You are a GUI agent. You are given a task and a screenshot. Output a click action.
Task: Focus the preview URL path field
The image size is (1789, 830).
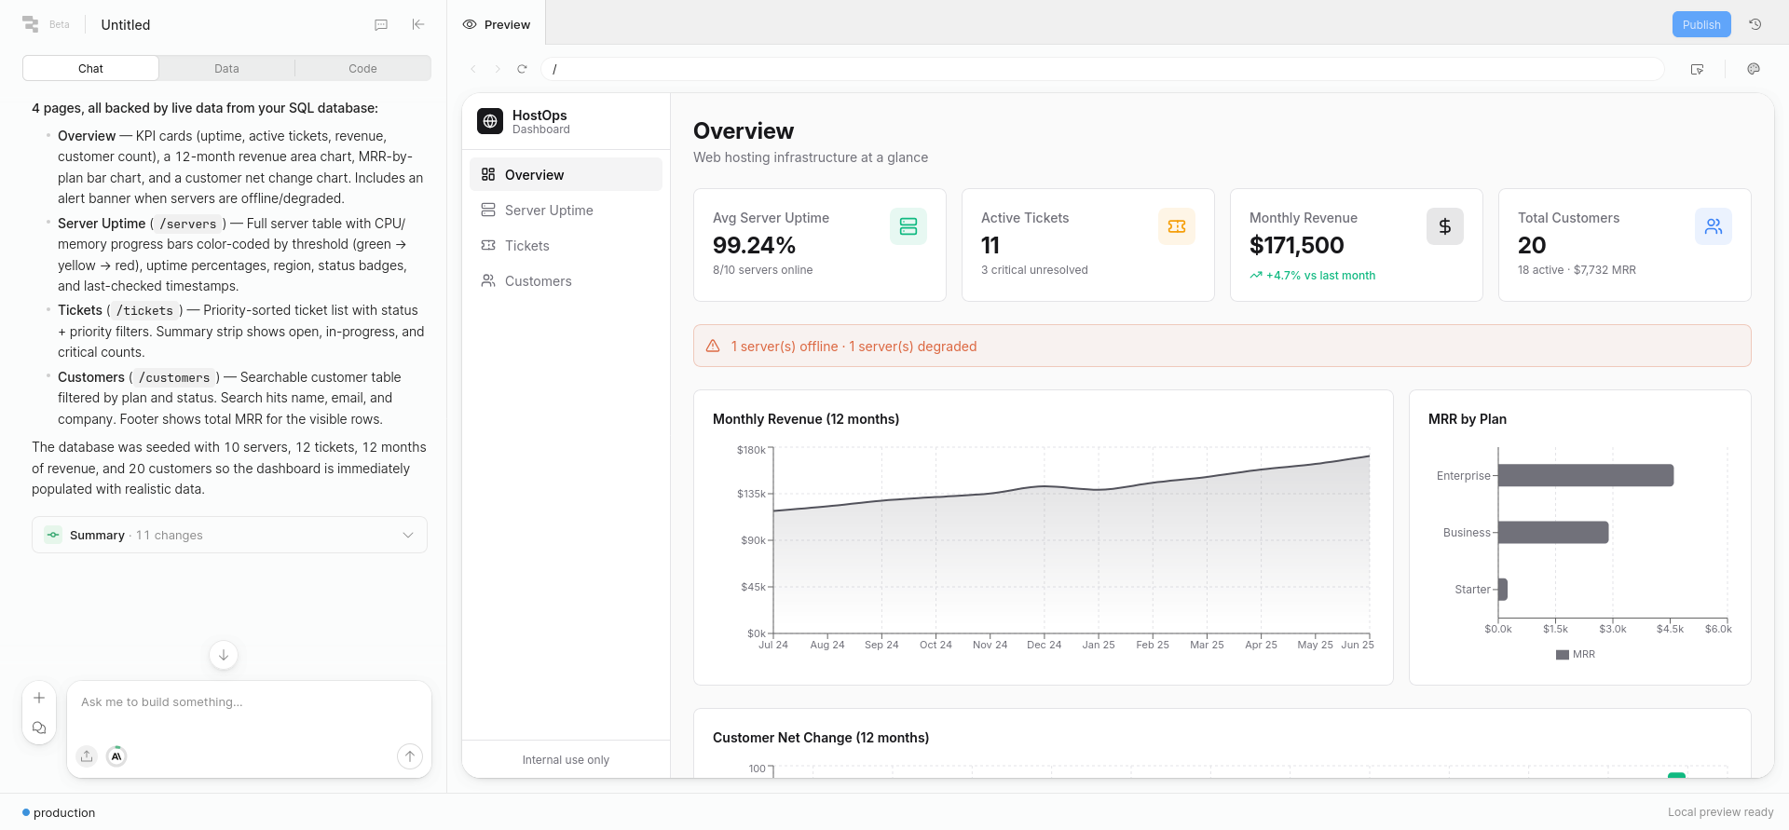[x=1102, y=69]
